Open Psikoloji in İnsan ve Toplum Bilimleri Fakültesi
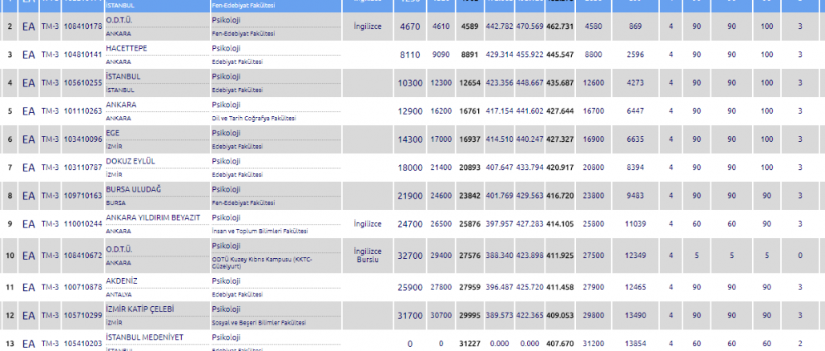The height and width of the screenshot is (351, 825). 226,217
